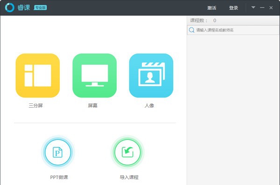Viewport: 280px width, 185px height.
Task: Click the 睿课 logo icon
Action: (10, 7)
